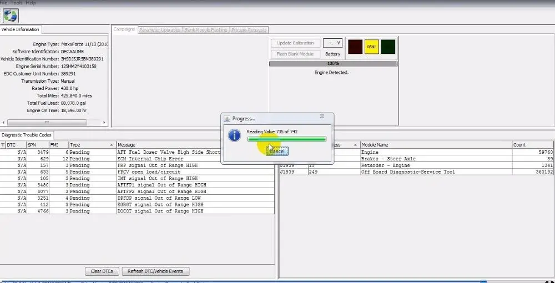Select DPFDP signal Out of Range LOW row
The height and width of the screenshot is (283, 555).
[x=137, y=198]
